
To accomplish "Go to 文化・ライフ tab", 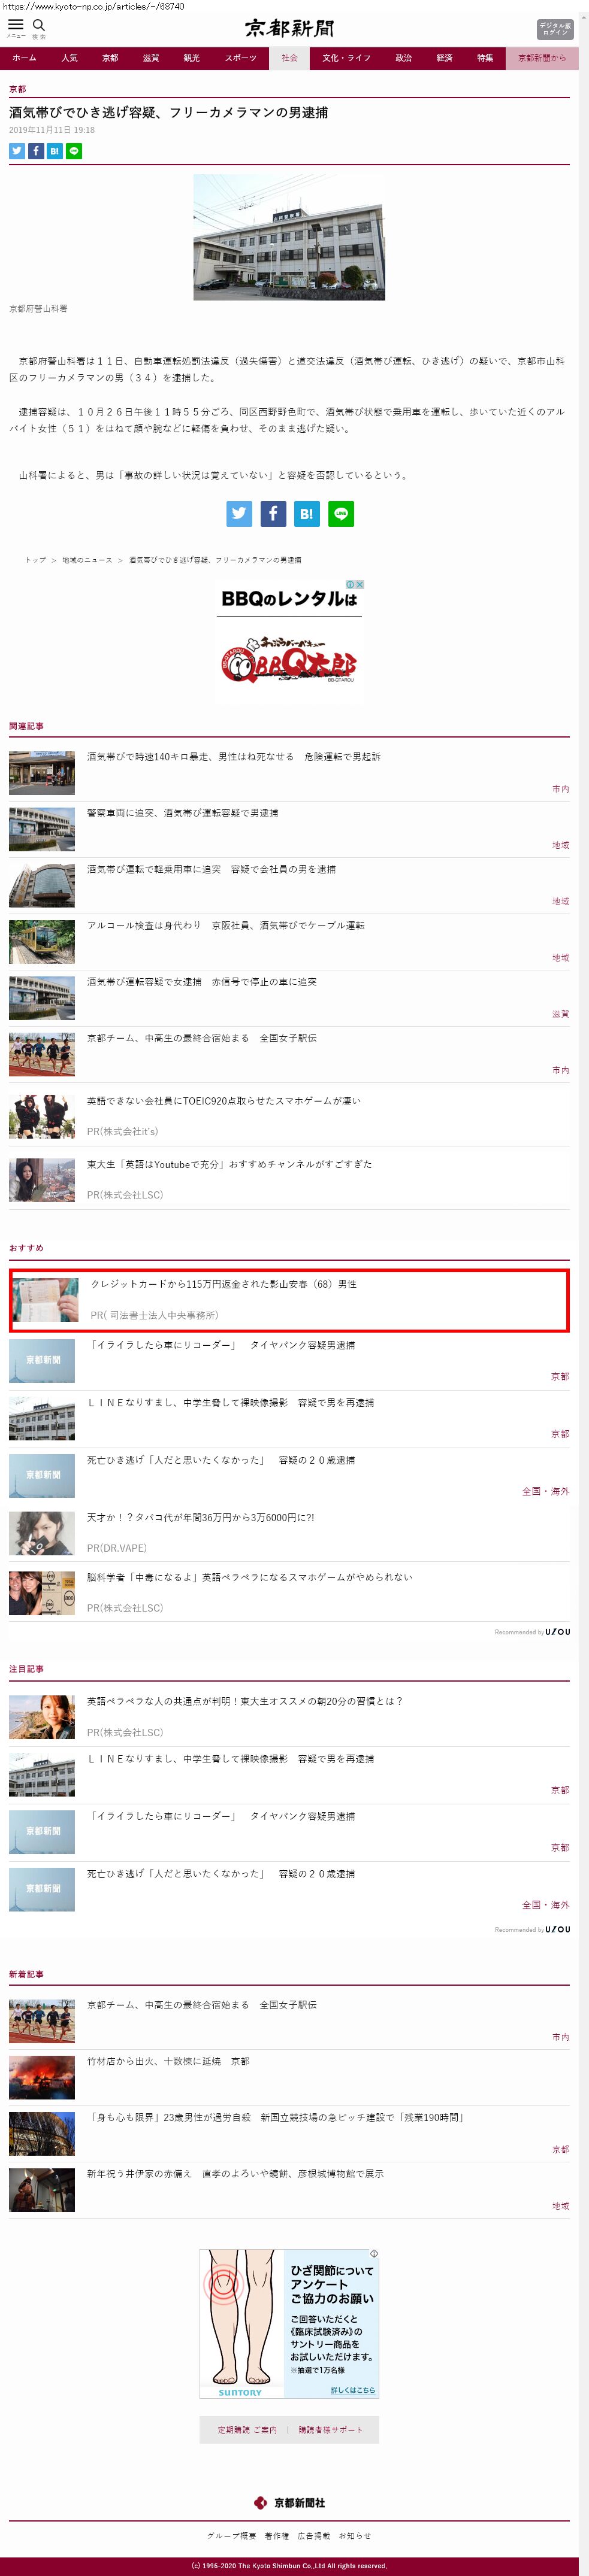I will pyautogui.click(x=346, y=58).
